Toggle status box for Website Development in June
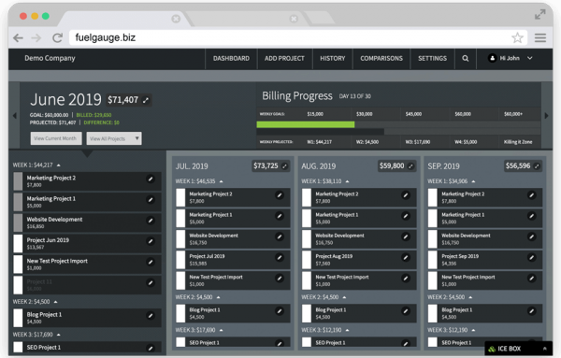Screen dimensions: 561x358 18,222
